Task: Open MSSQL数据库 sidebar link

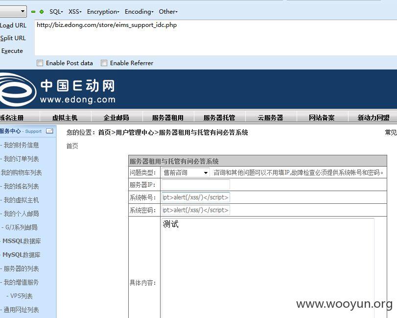Action: (22, 241)
